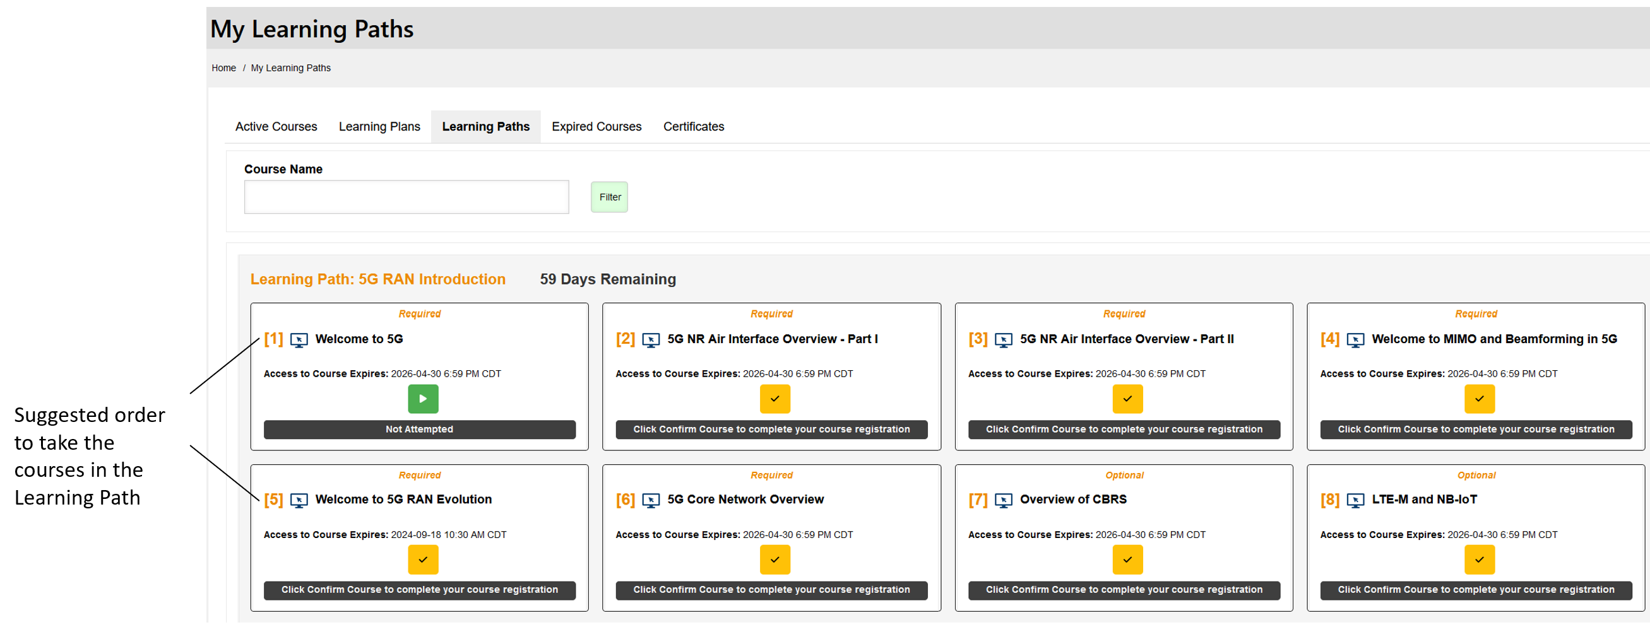View the Expired Courses tab
Viewport: 1650px width, 632px height.
[596, 127]
